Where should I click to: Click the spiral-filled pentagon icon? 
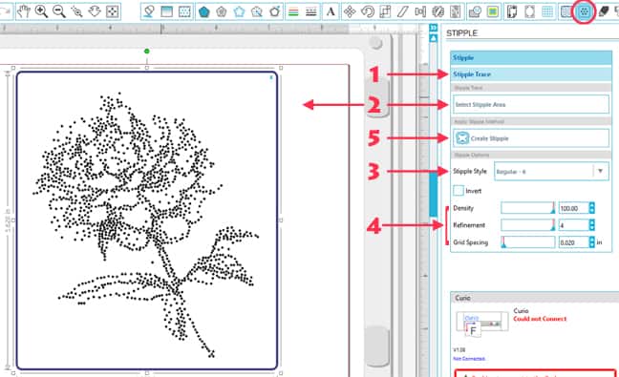click(x=222, y=11)
